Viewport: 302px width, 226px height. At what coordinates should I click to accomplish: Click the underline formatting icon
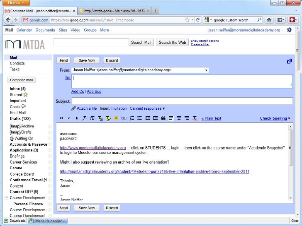[x=77, y=118]
